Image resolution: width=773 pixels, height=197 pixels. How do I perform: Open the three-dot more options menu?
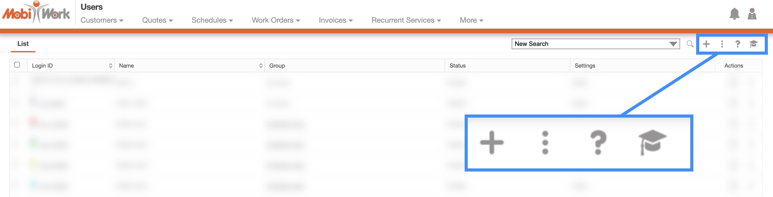[722, 44]
